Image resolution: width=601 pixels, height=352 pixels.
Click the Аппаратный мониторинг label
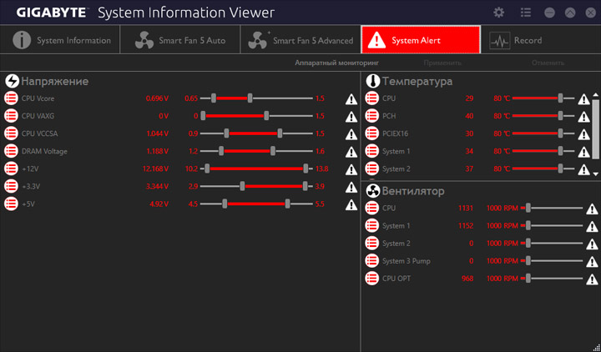pos(336,63)
